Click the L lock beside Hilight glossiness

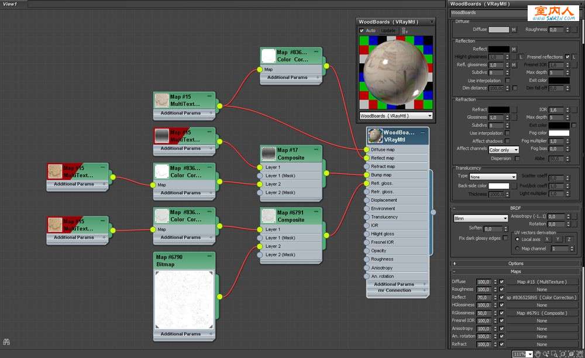tap(521, 57)
